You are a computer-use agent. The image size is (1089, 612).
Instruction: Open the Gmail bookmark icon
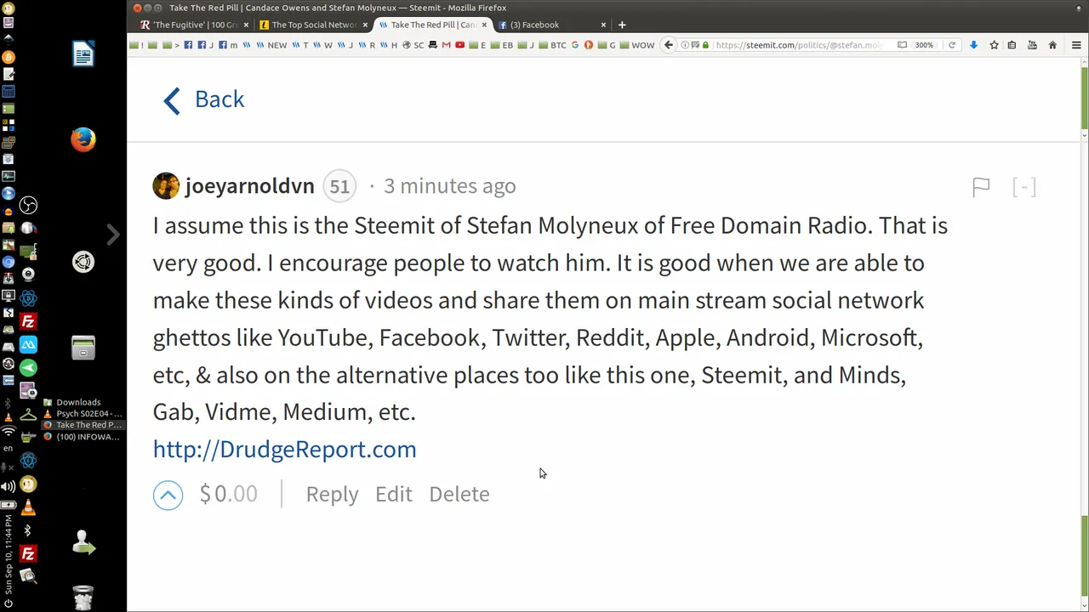(446, 45)
